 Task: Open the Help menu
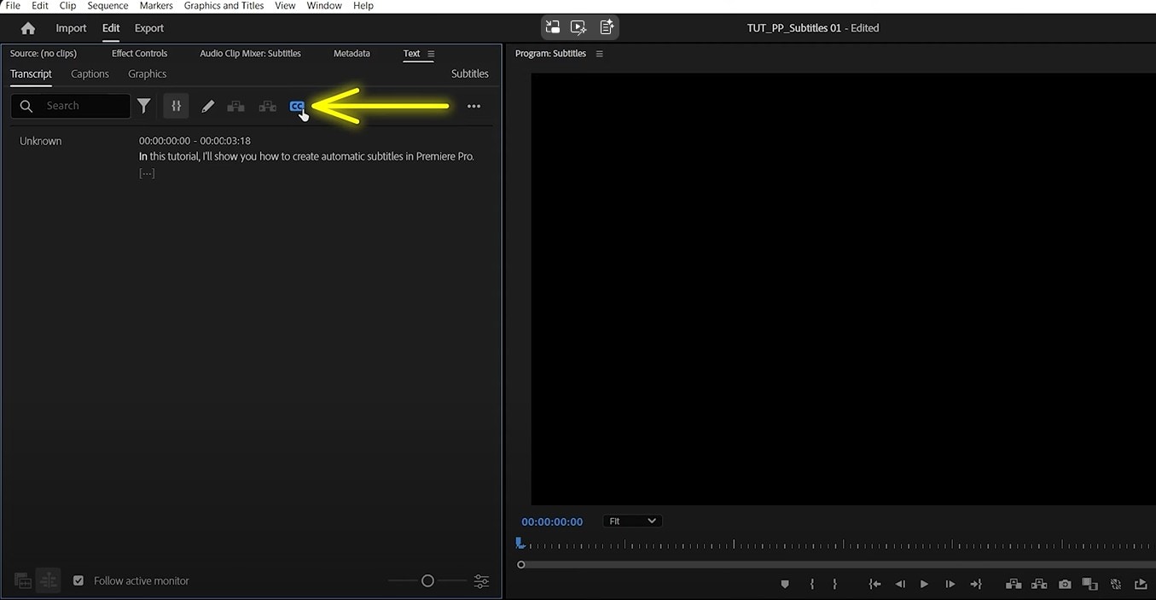tap(363, 6)
